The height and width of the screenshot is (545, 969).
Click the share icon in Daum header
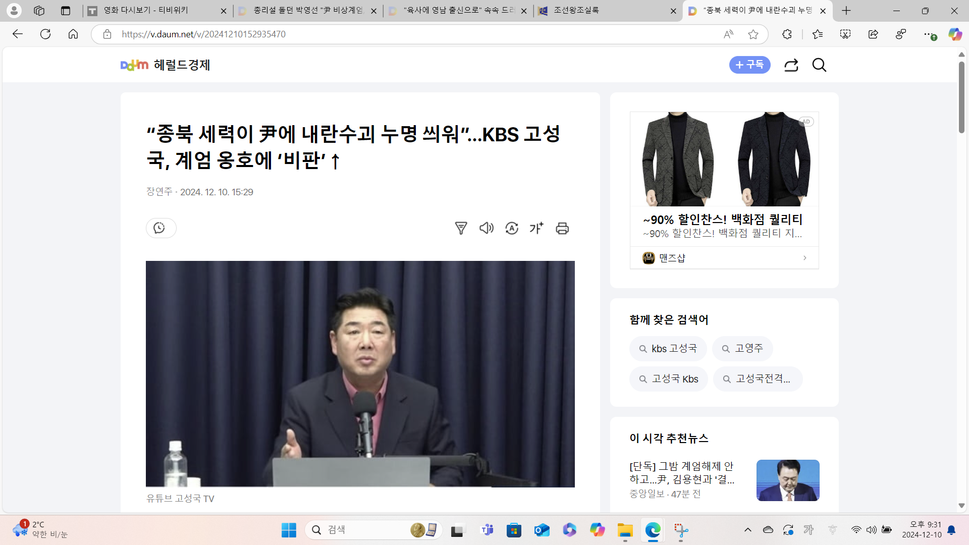point(791,65)
